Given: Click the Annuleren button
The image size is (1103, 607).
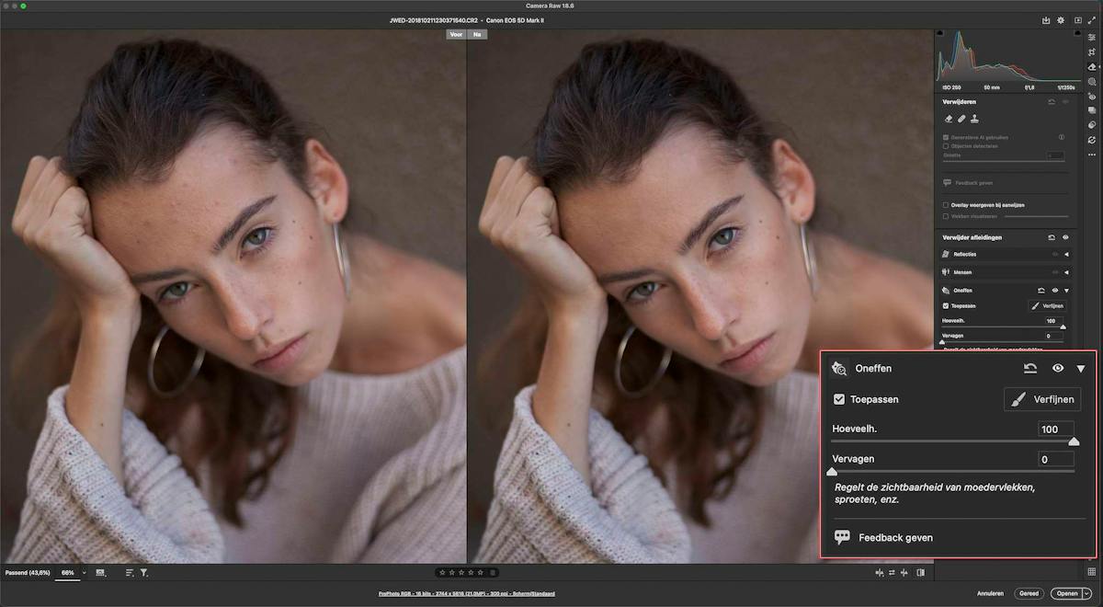Looking at the screenshot, I should (990, 593).
